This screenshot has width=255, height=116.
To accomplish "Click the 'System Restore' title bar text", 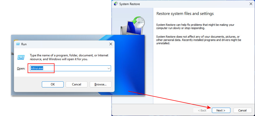I will [130, 4].
